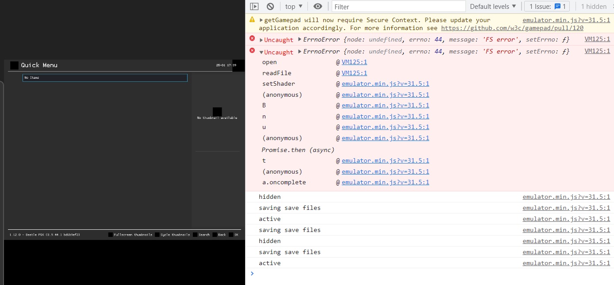Expand the first Uncaught ErrnoError message

[x=261, y=39]
